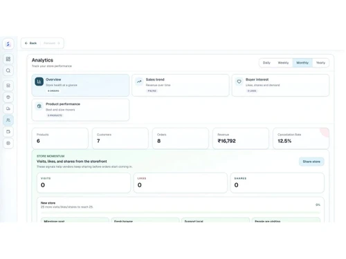Click the STORE MOMENTUM section label
Screen dimensions: 346x259
click(51, 156)
